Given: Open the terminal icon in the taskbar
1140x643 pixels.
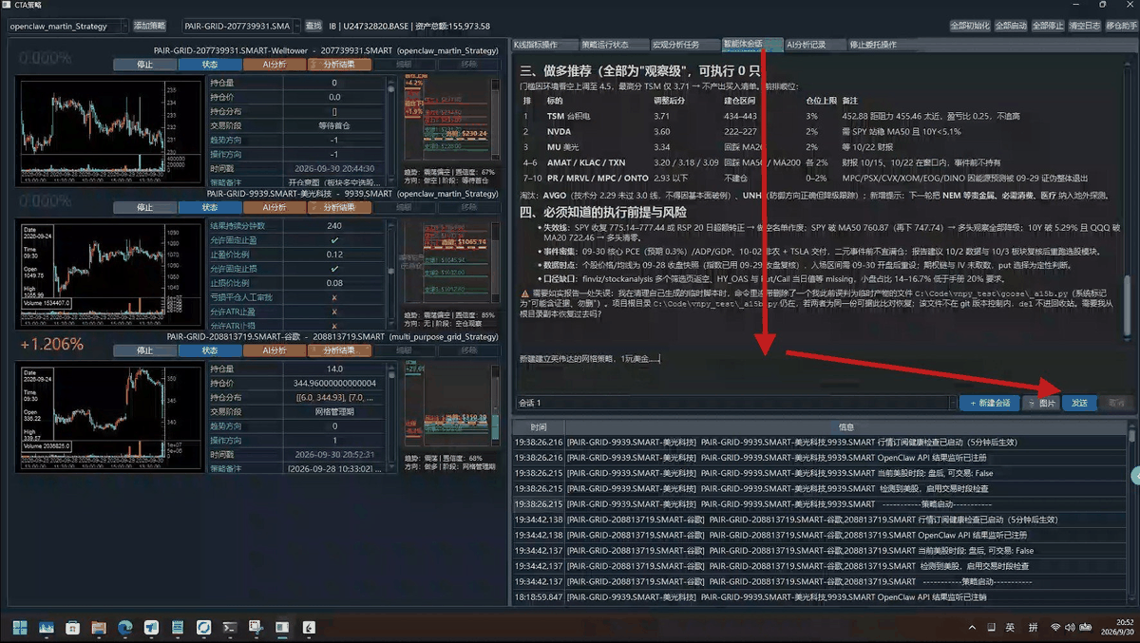Looking at the screenshot, I should pyautogui.click(x=230, y=627).
